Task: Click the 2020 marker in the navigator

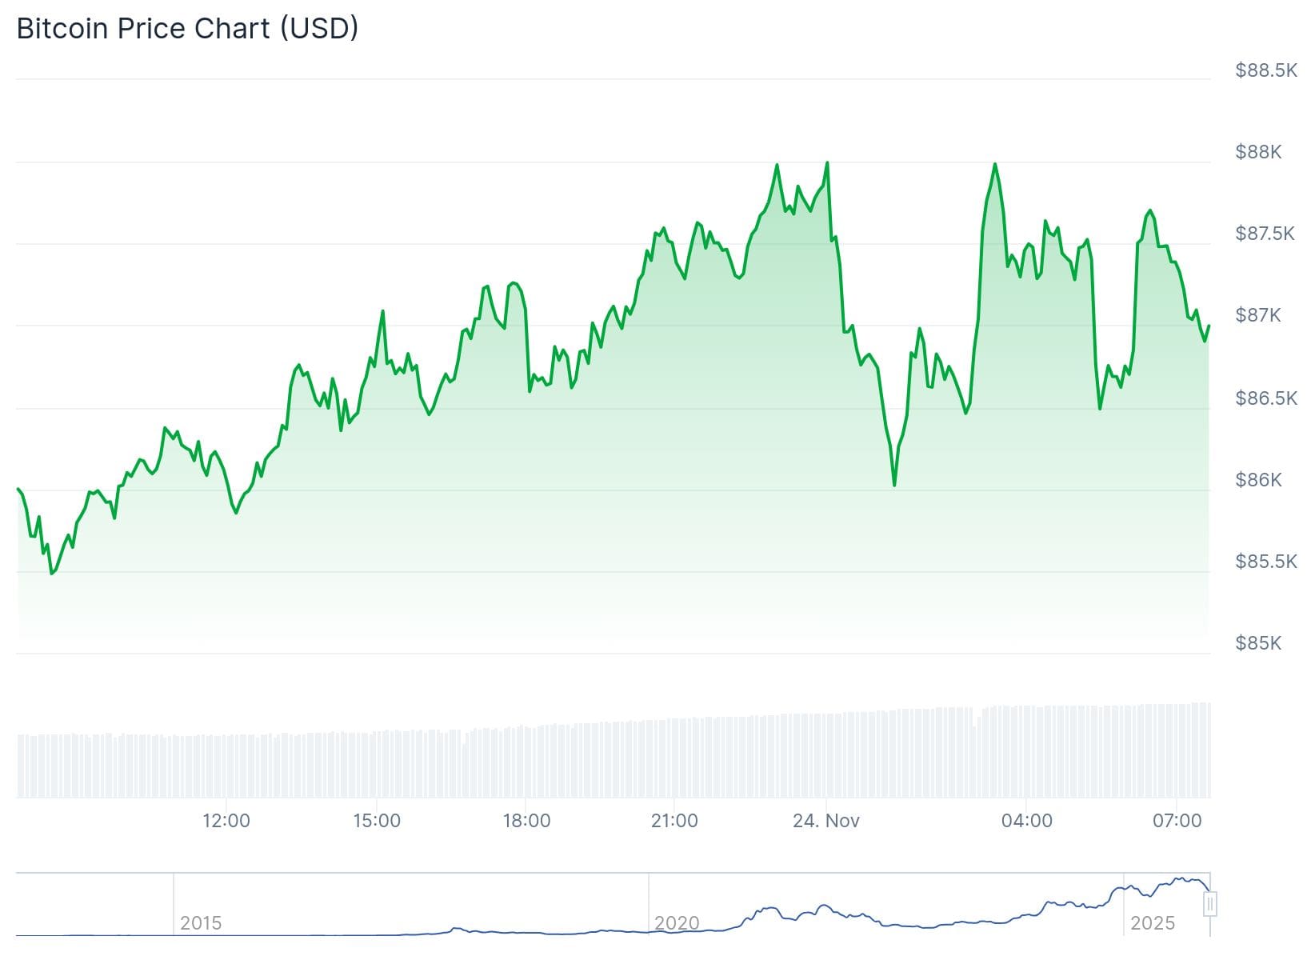Action: click(677, 923)
